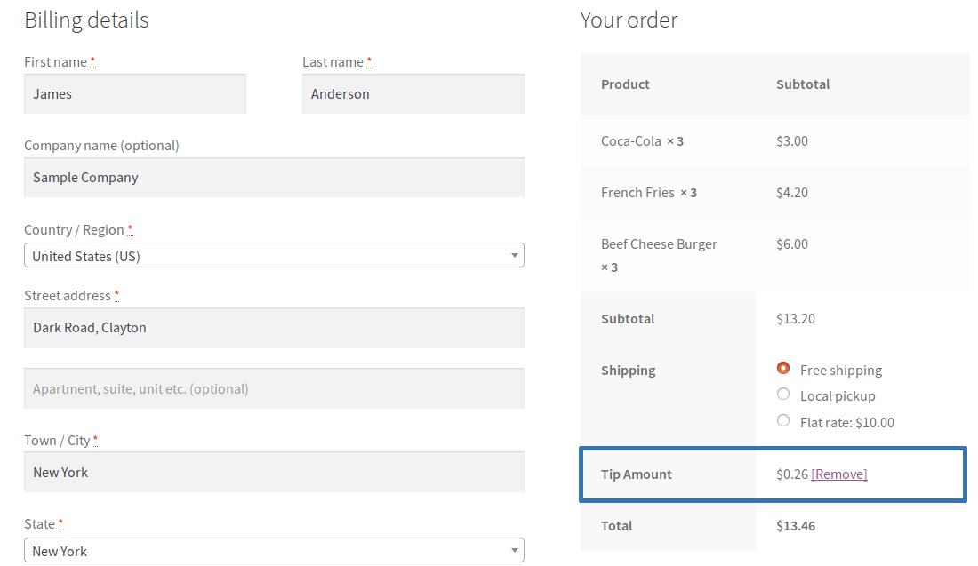Click the apartment, suite, unit field
This screenshot has width=978, height=566.
(273, 387)
